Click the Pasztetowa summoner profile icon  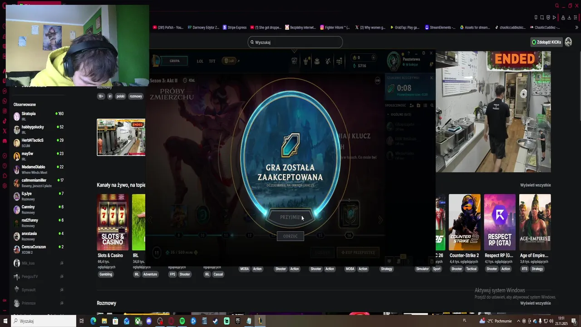[394, 61]
